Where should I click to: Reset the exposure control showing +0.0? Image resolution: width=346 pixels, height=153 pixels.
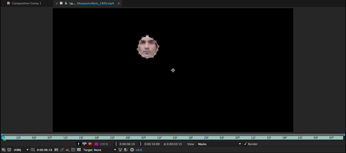pyautogui.click(x=132, y=150)
